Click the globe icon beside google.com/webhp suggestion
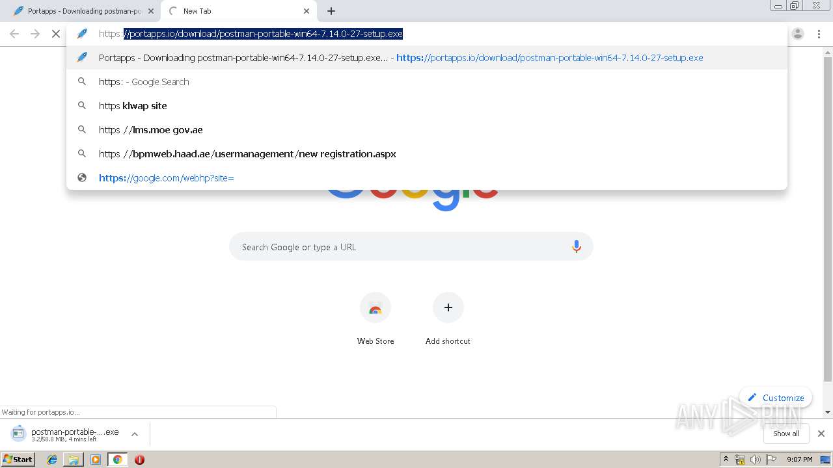 click(82, 178)
